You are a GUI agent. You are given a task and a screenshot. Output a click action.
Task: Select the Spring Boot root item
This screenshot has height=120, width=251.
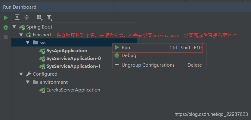(39, 27)
